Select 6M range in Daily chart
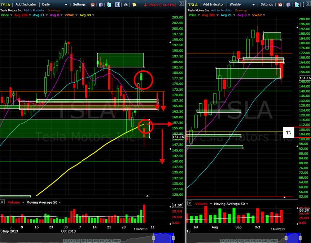This screenshot has height=243, width=311. pos(83,240)
